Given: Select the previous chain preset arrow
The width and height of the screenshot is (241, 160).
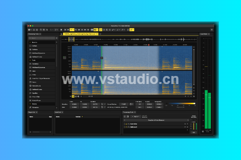Looking at the screenshot, I should pos(125,120).
